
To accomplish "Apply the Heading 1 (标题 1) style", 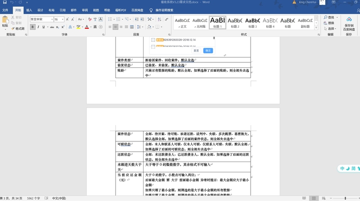I will (x=217, y=22).
